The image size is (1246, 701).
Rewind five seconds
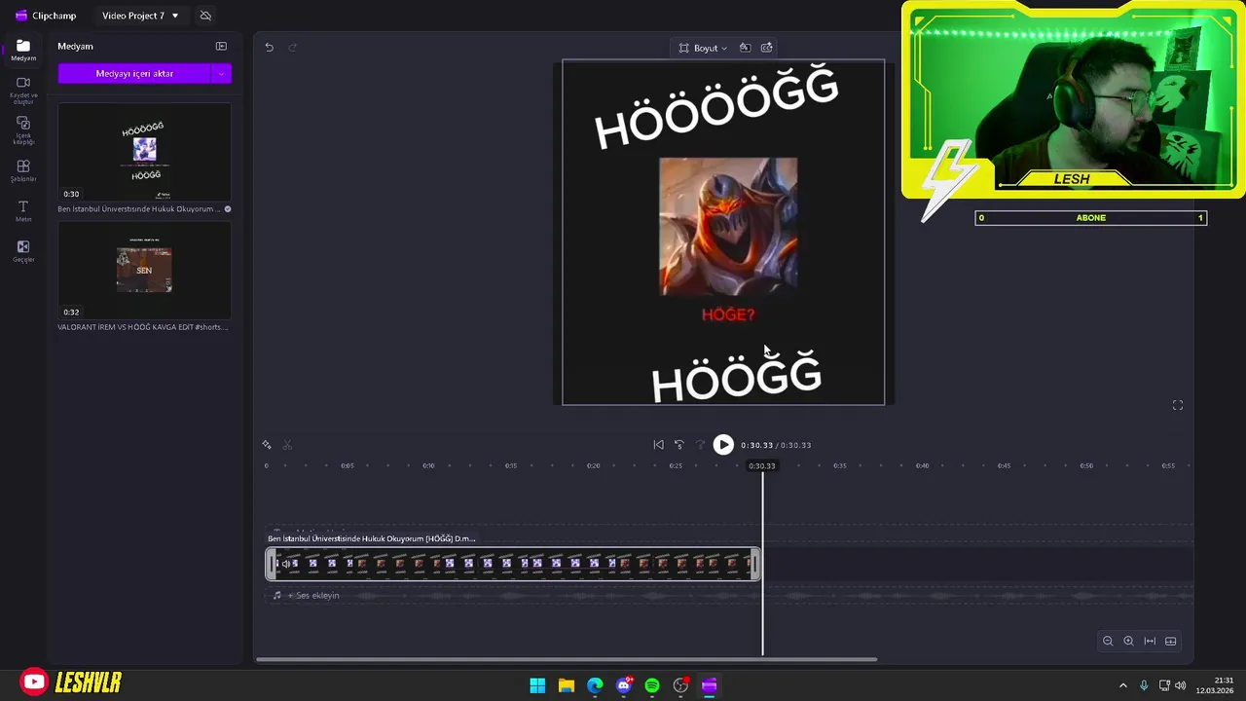coord(679,445)
